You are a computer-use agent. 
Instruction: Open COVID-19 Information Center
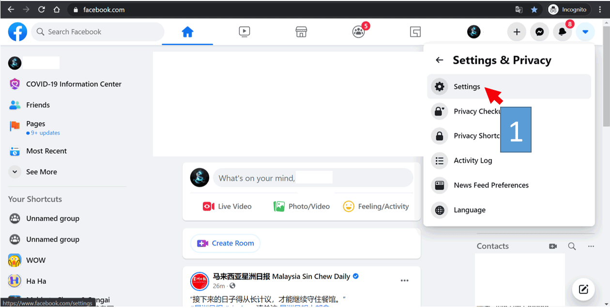(x=65, y=84)
